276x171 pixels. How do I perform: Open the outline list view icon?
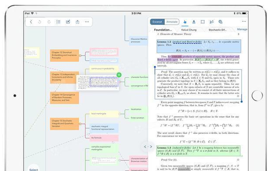click(x=58, y=22)
